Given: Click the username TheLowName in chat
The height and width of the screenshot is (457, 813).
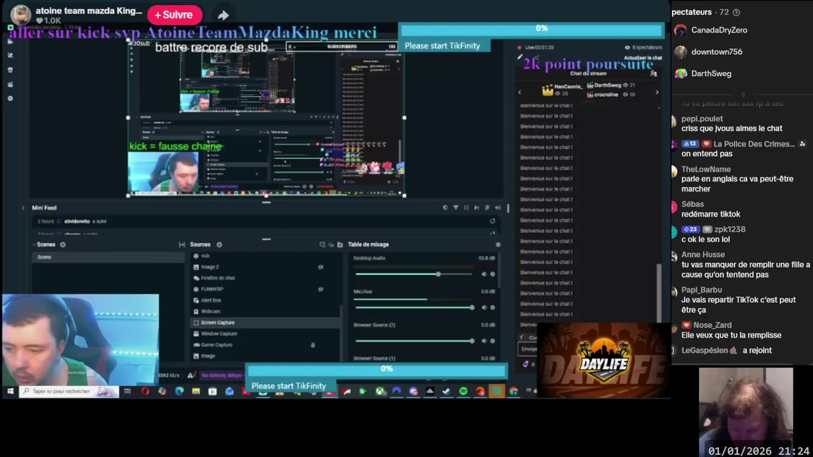Looking at the screenshot, I should coord(706,169).
